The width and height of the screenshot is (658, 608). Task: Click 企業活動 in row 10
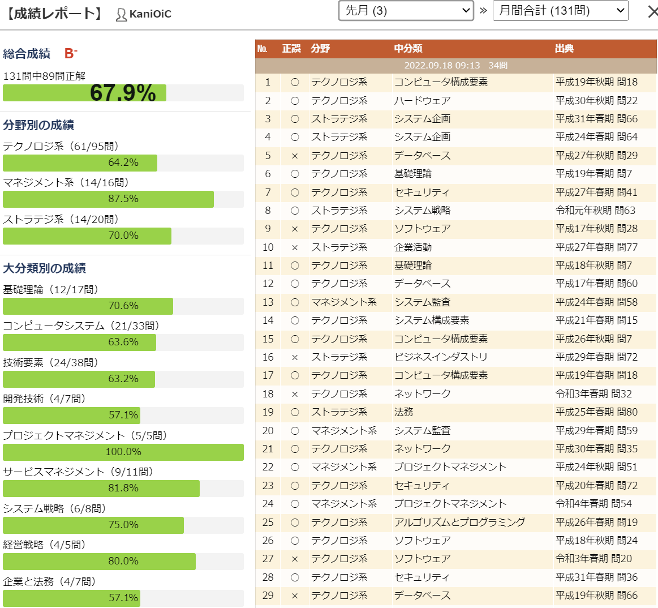point(412,247)
